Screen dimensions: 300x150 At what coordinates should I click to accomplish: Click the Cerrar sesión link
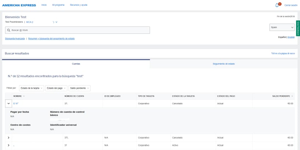[291, 5]
